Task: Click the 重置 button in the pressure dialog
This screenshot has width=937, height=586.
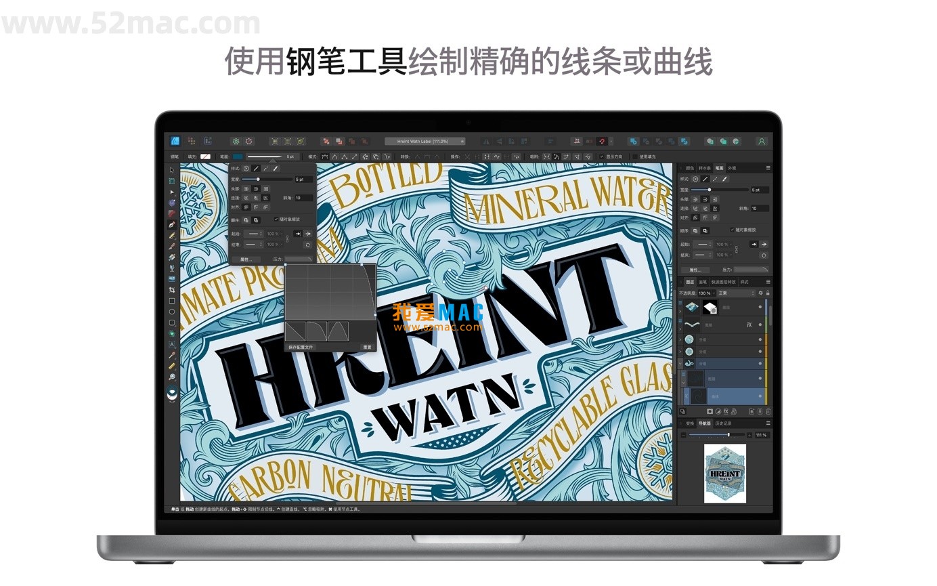Action: 367,347
